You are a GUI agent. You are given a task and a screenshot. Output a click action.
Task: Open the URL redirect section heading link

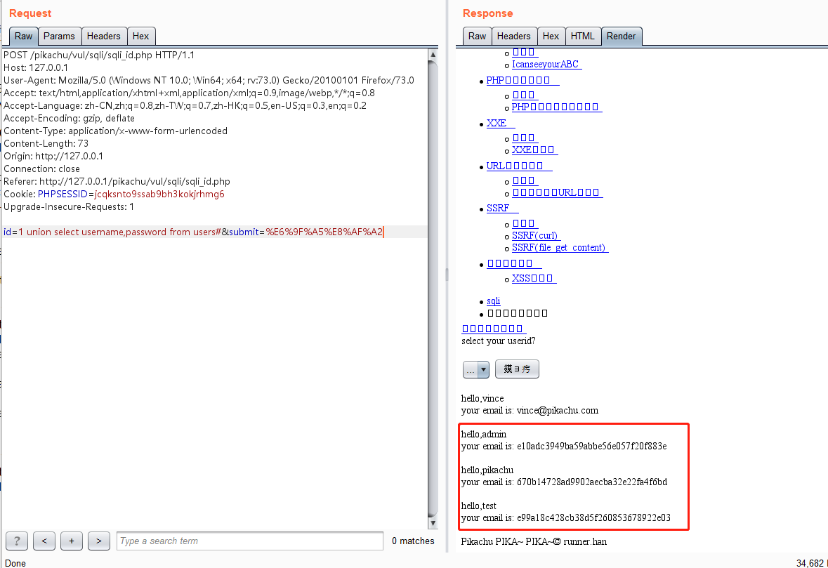(x=519, y=166)
